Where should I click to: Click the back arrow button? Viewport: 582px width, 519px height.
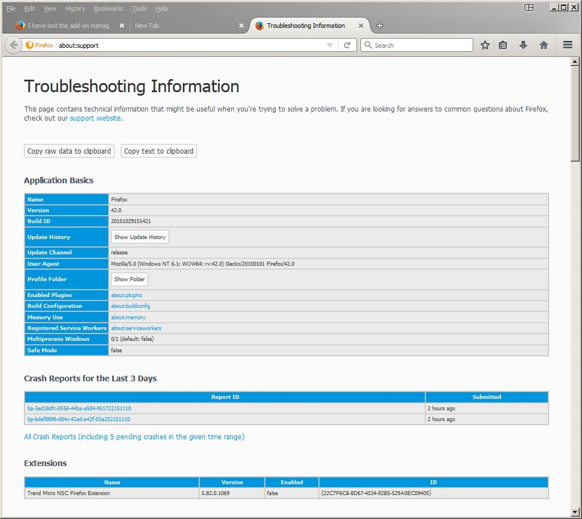coord(14,45)
